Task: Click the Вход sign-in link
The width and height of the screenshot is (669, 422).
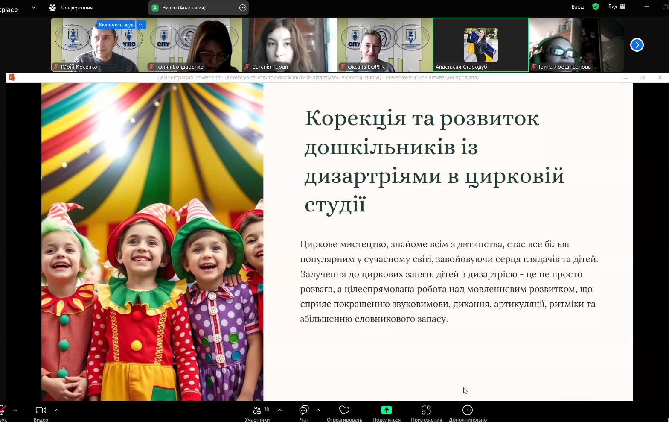Action: pyautogui.click(x=577, y=6)
